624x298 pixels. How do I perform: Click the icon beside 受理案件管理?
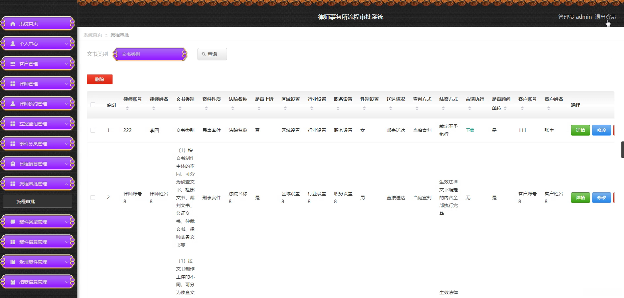[13, 262]
